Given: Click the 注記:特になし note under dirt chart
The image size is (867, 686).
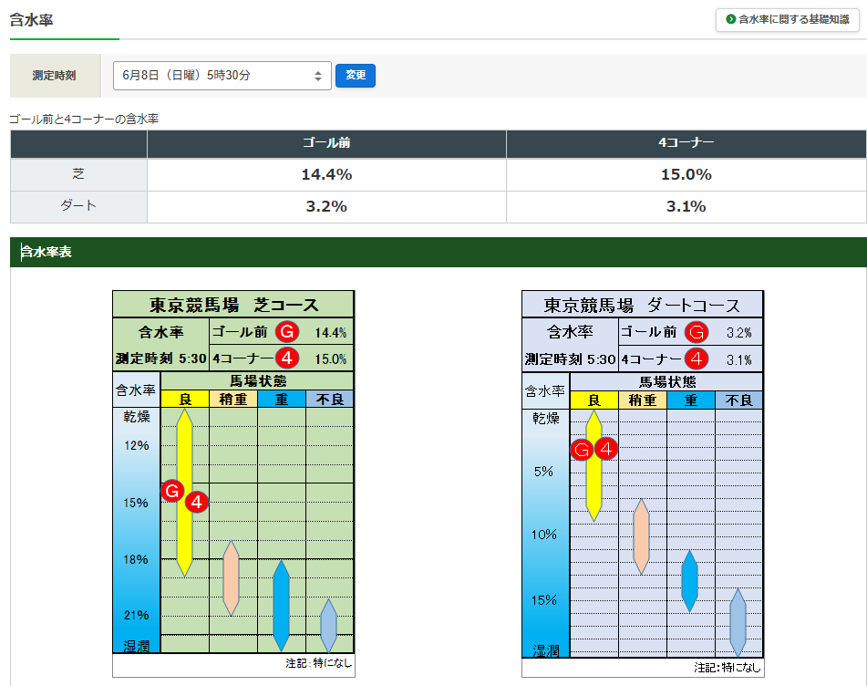Looking at the screenshot, I should (728, 667).
